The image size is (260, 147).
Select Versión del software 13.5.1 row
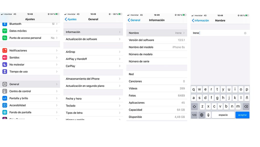157,40
